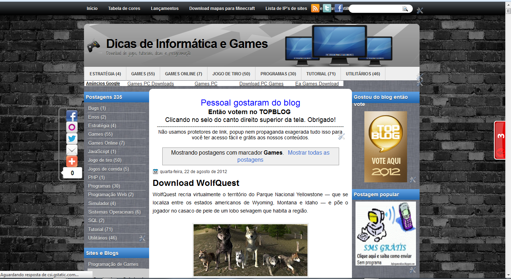Click the Top Blog Vote Aqui 2012 badge

point(386,147)
